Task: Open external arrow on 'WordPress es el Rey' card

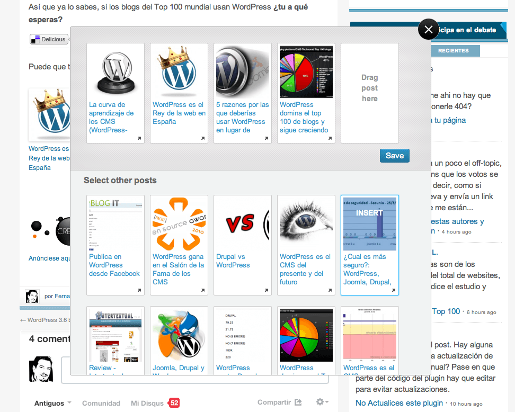Action: (x=202, y=139)
